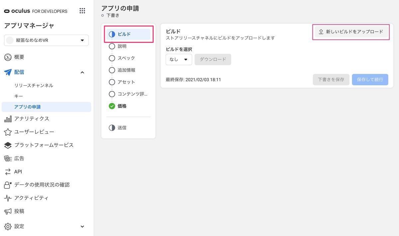Image resolution: width=399 pixels, height=236 pixels.
Task: Open the 縦笛なめなめVR app selector dropdown
Action: point(46,40)
